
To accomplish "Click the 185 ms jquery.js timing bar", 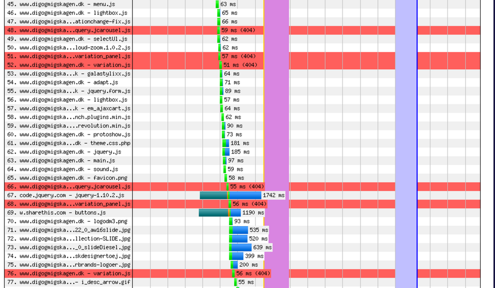I will pos(226,152).
